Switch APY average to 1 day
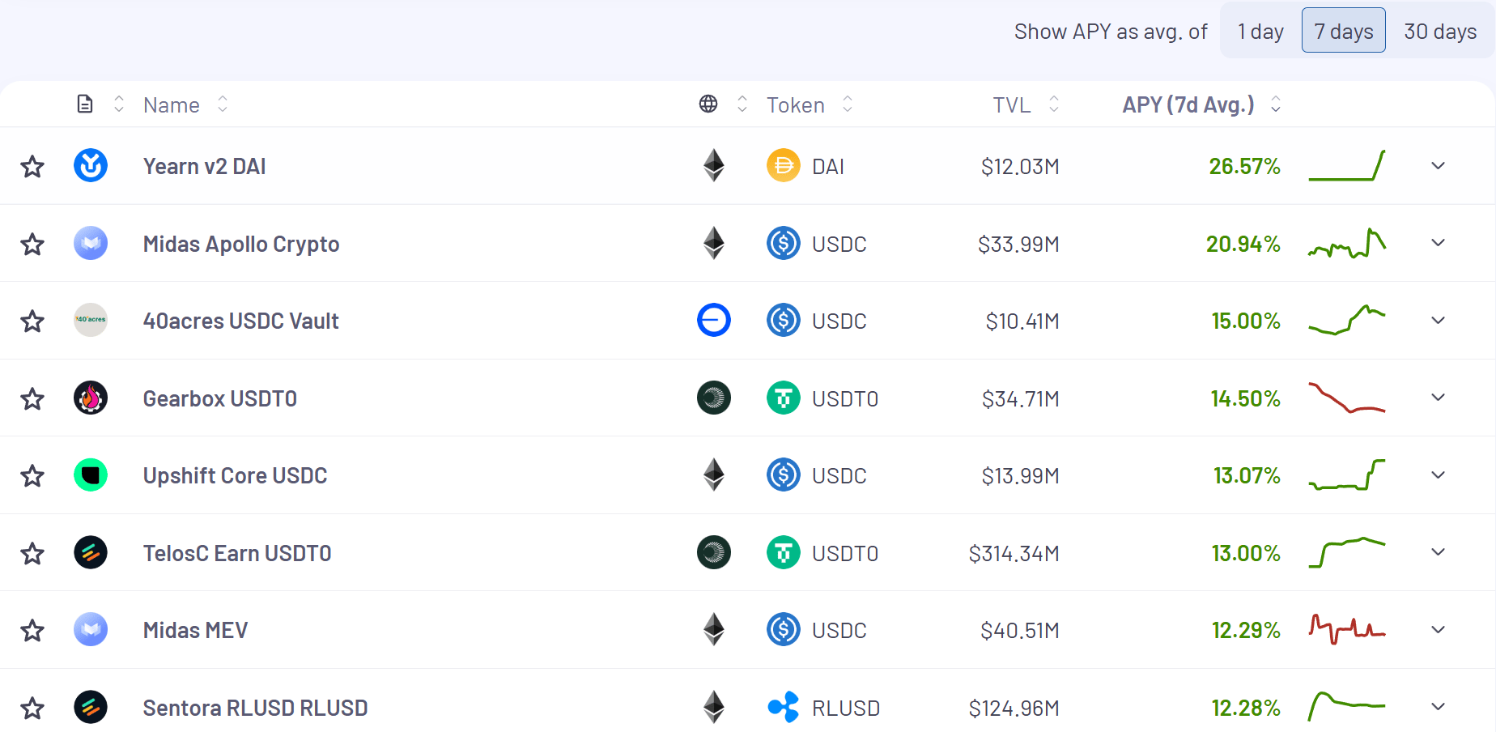This screenshot has width=1496, height=732. tap(1260, 32)
